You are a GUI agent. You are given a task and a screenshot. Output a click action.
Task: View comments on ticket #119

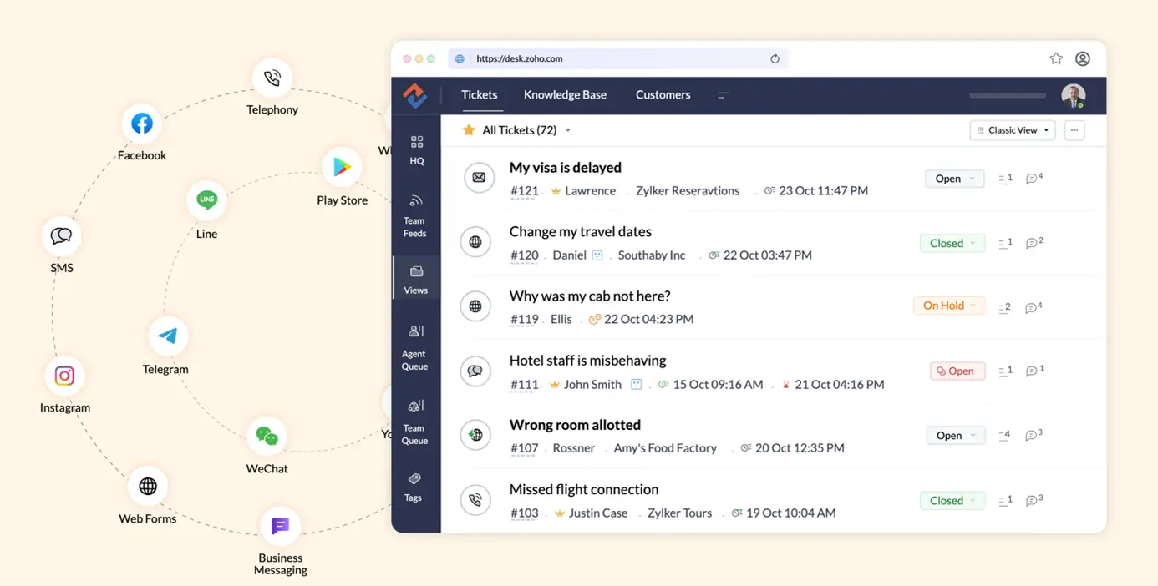pyautogui.click(x=1034, y=307)
